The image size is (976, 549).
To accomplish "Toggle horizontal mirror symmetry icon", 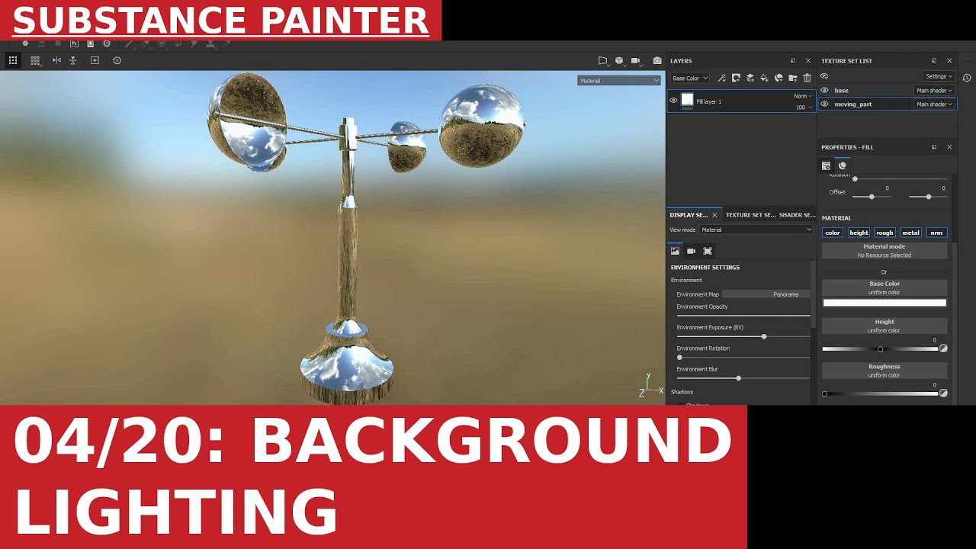I will [56, 60].
